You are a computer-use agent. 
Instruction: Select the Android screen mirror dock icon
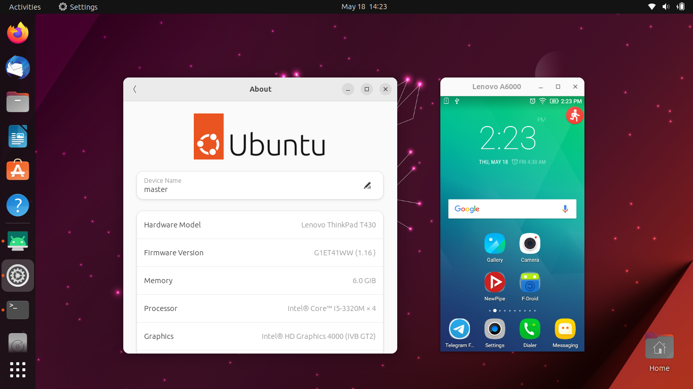(18, 241)
